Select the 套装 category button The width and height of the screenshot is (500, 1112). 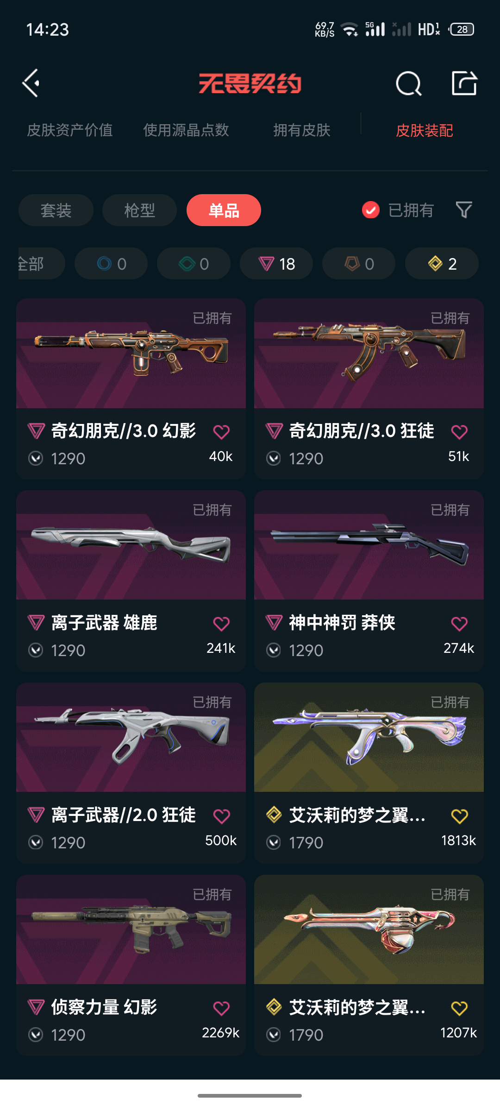[56, 210]
